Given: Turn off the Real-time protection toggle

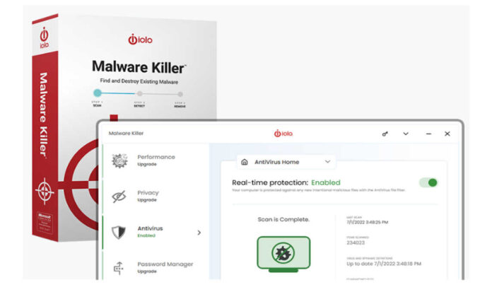Looking at the screenshot, I should [428, 182].
